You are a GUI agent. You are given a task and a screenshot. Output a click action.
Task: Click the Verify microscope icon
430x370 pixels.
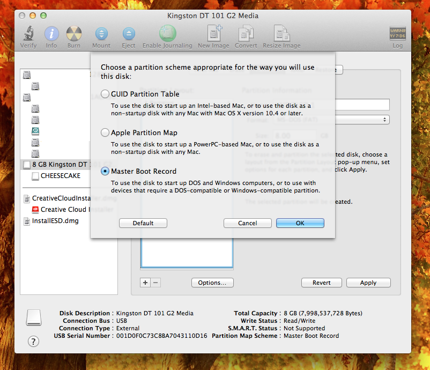[x=28, y=33]
